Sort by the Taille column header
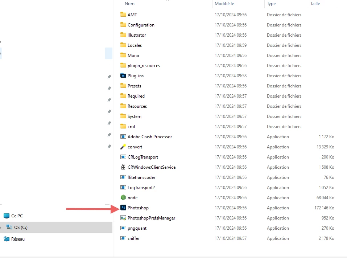Image resolution: width=347 pixels, height=258 pixels. (x=315, y=4)
